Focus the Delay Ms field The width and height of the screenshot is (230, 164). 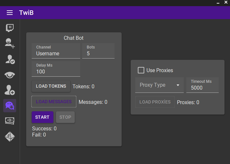[x=56, y=69]
